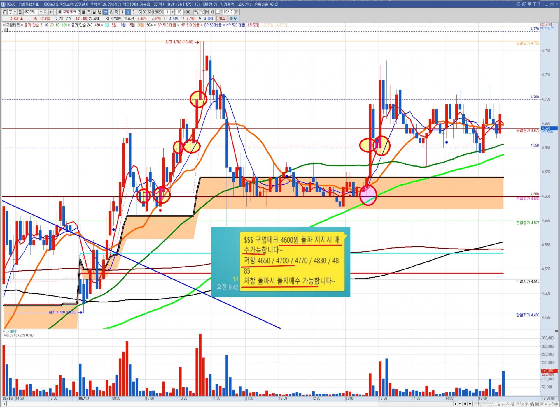
Task: Open the stock code 053270 dropdown
Action: (41, 12)
